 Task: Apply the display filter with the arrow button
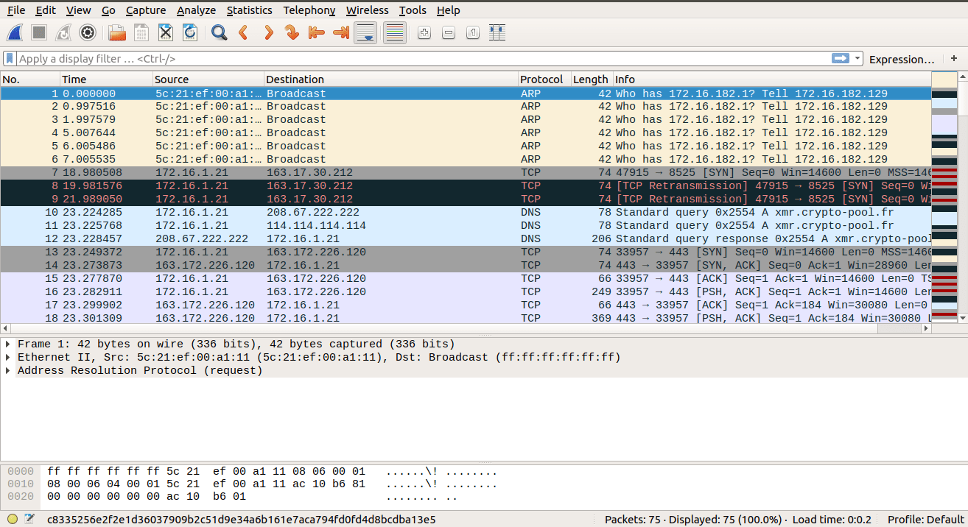pyautogui.click(x=841, y=58)
